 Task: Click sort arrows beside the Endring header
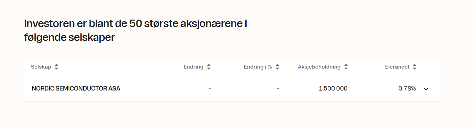click(x=209, y=67)
